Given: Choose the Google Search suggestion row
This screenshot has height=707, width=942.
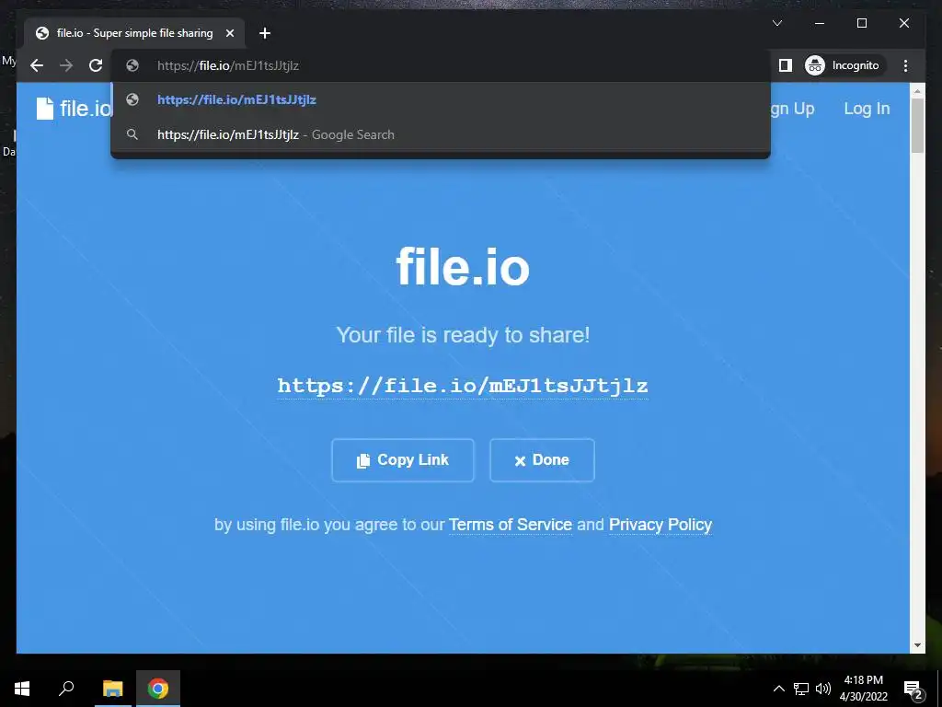Looking at the screenshot, I should pos(441,134).
